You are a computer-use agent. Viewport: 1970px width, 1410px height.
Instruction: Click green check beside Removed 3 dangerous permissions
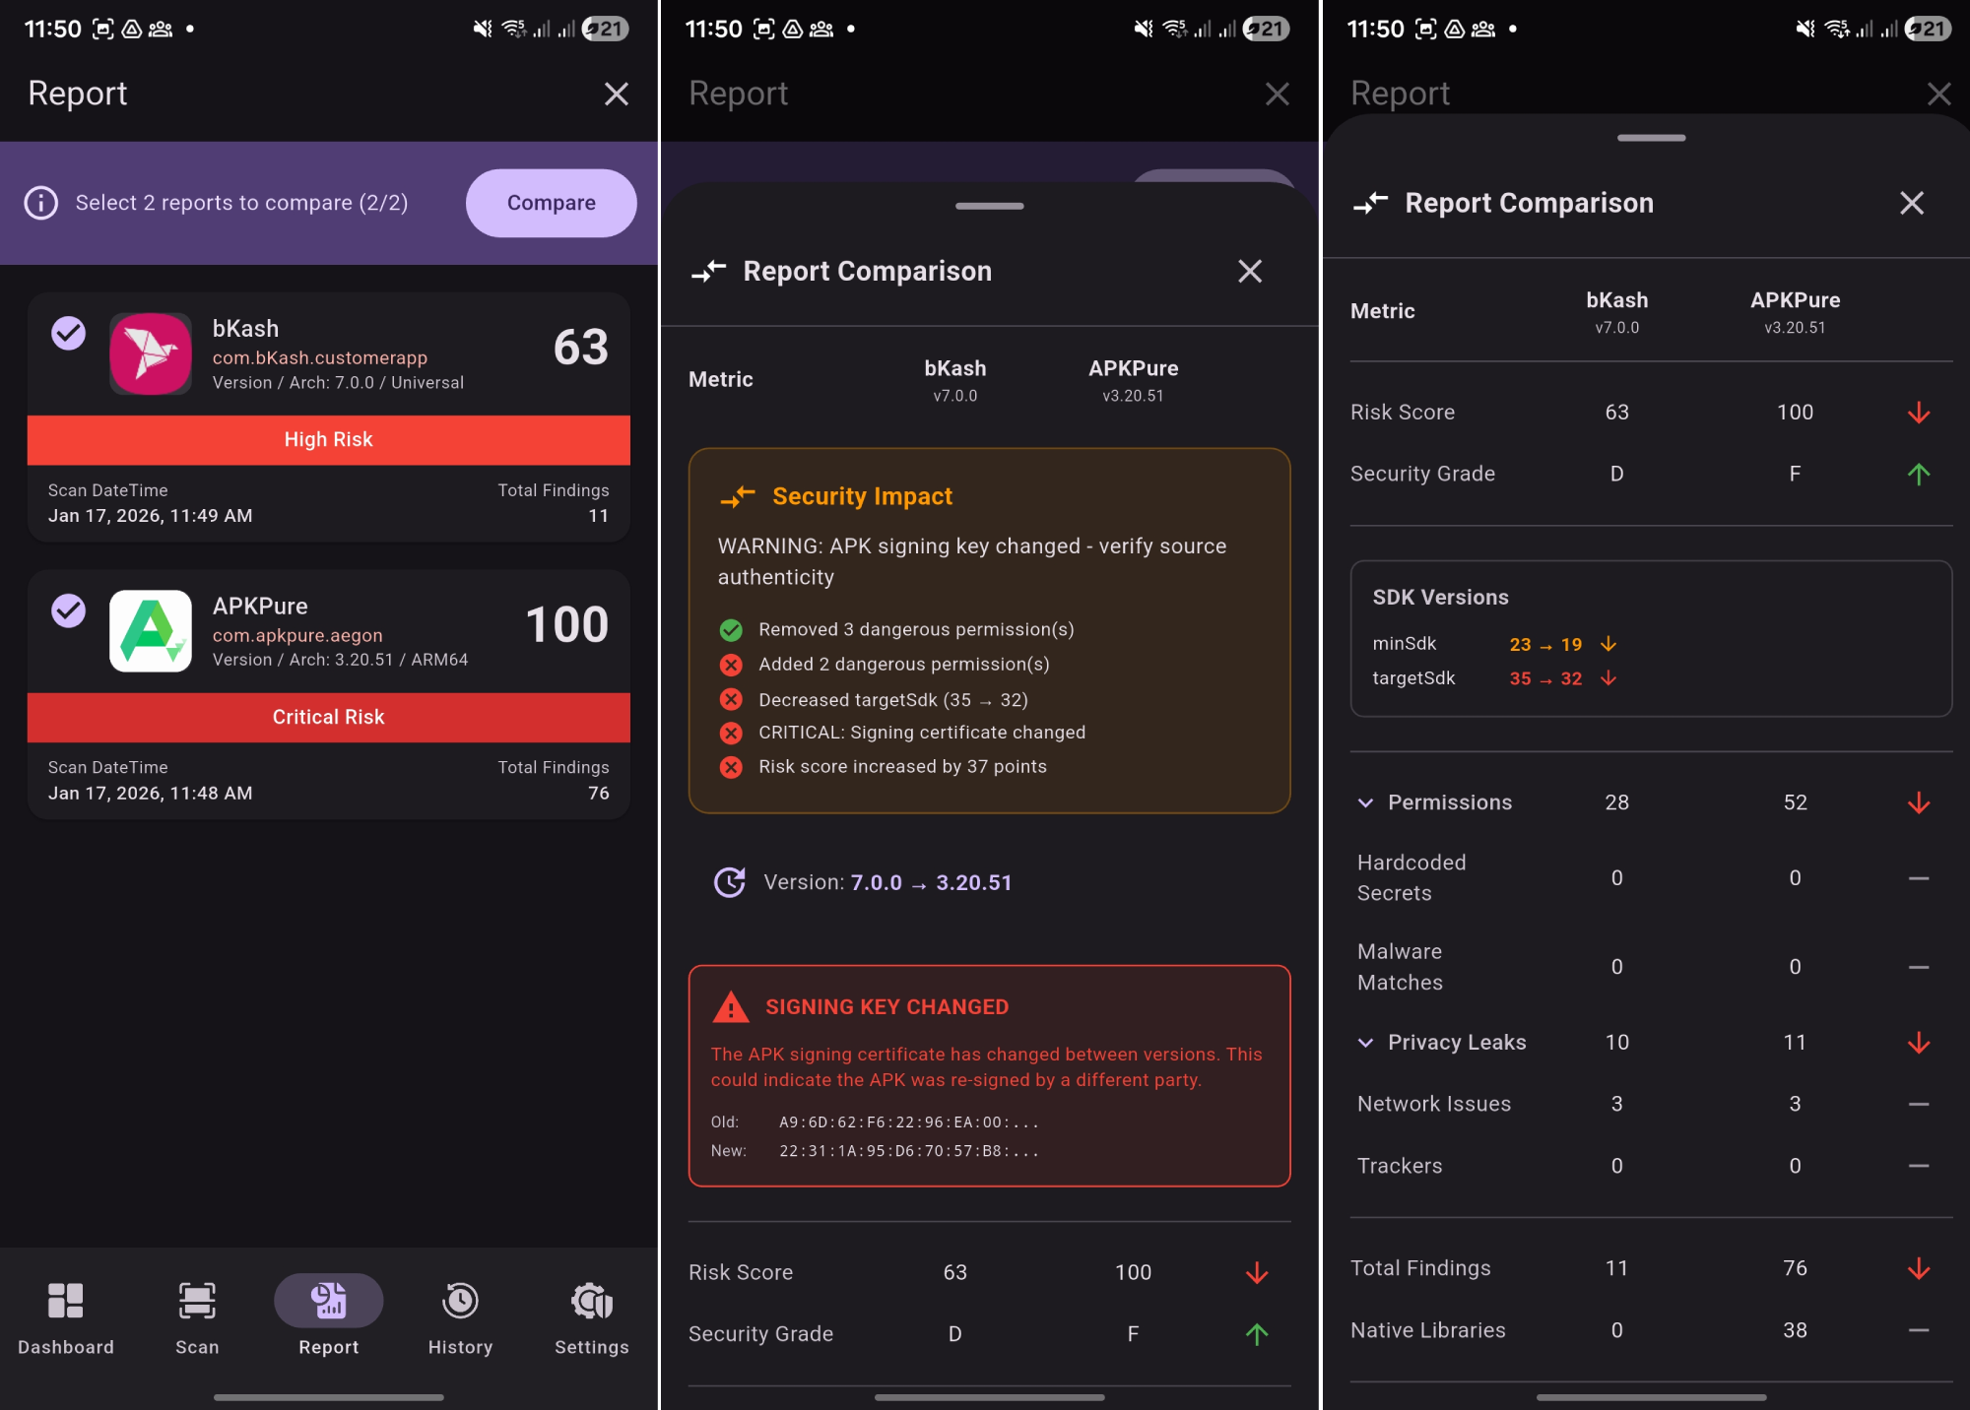click(731, 630)
